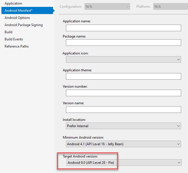The height and width of the screenshot is (173, 188).
Task: Open Target Android version dropdown
Action: (x=124, y=163)
